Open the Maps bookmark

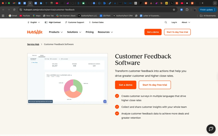pos(37,16)
